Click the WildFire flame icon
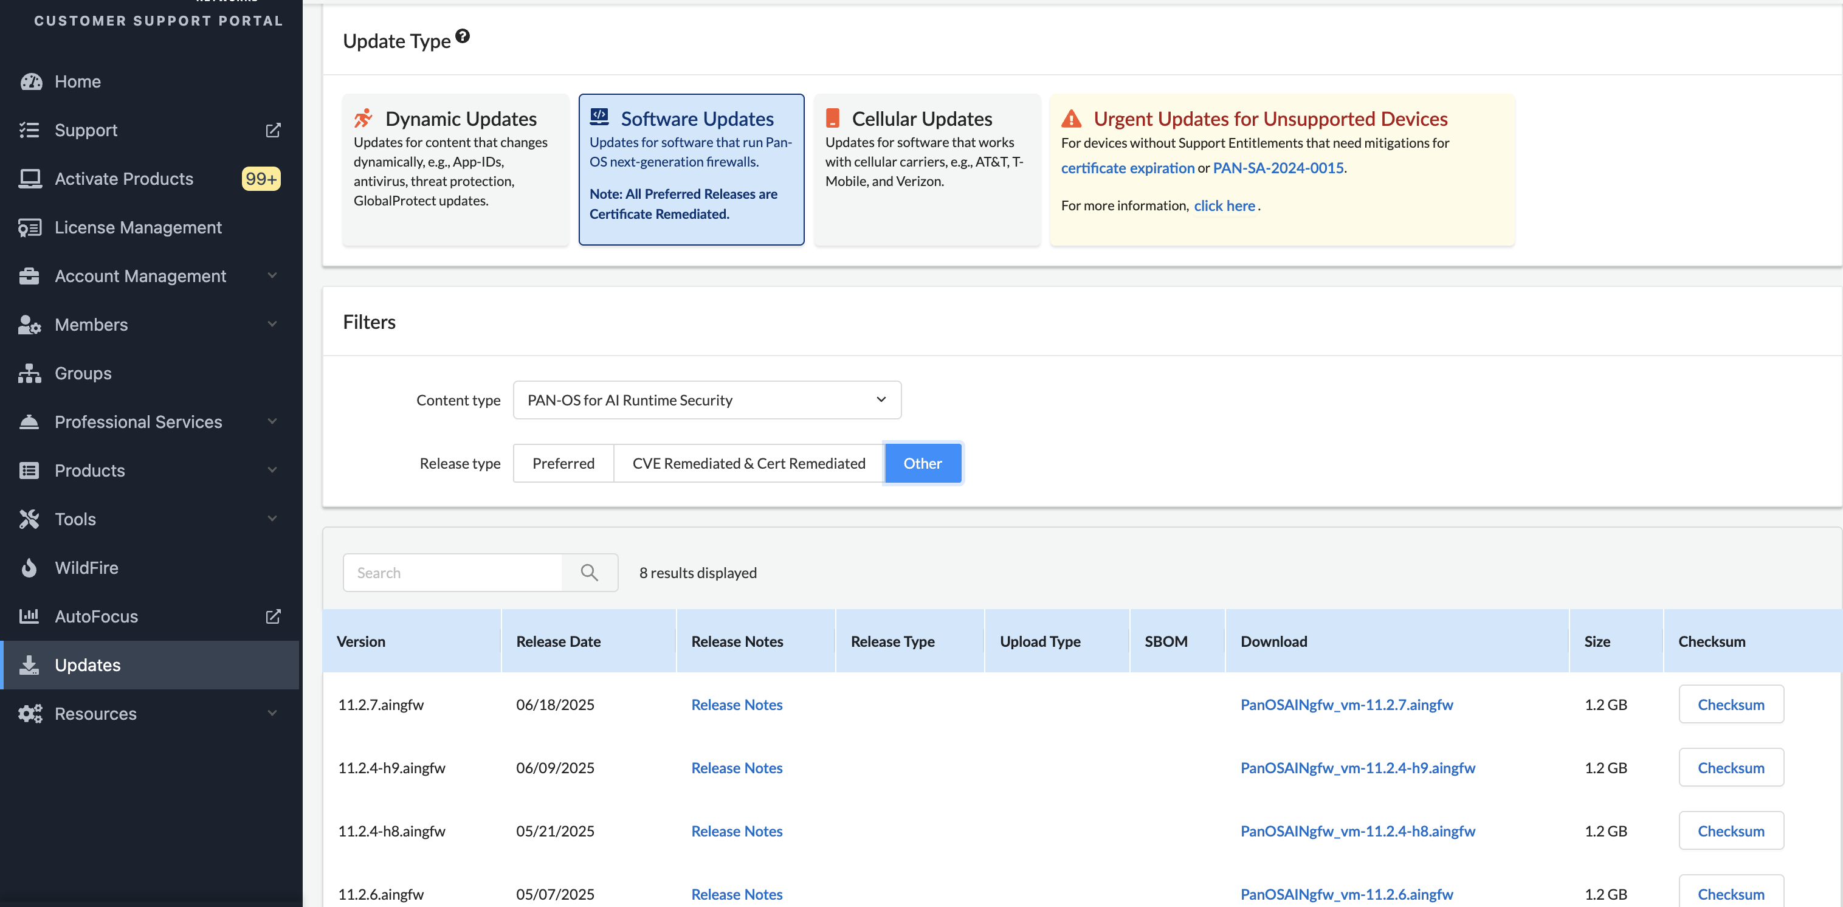The width and height of the screenshot is (1843, 907). click(29, 567)
